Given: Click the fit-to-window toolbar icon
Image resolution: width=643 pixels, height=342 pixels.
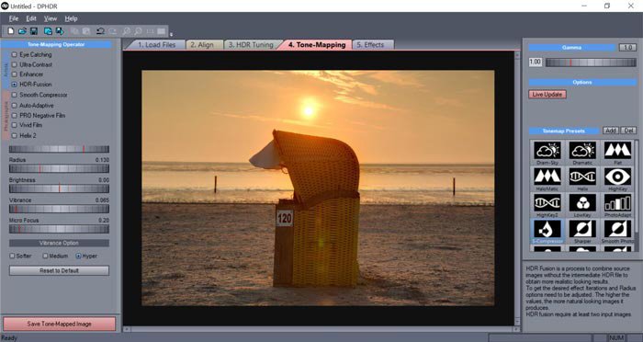Looking at the screenshot, I should click(x=161, y=31).
